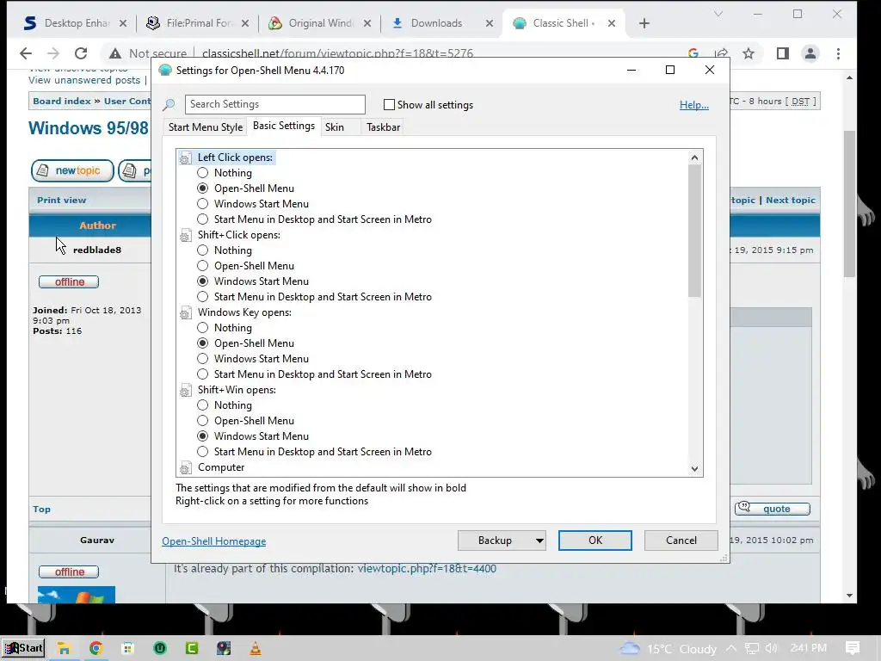Viewport: 881px width, 661px height.
Task: Open the Backup dropdown button
Action: 502,541
